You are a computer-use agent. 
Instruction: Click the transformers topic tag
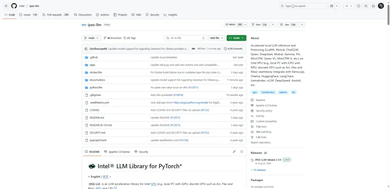(x=268, y=92)
